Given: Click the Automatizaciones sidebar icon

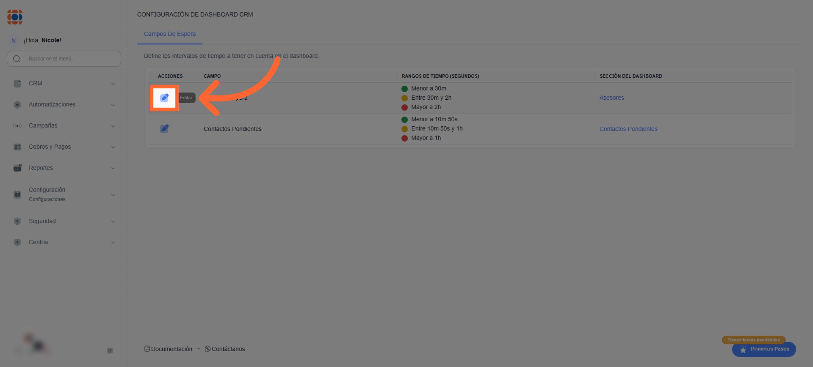Looking at the screenshot, I should 17,104.
